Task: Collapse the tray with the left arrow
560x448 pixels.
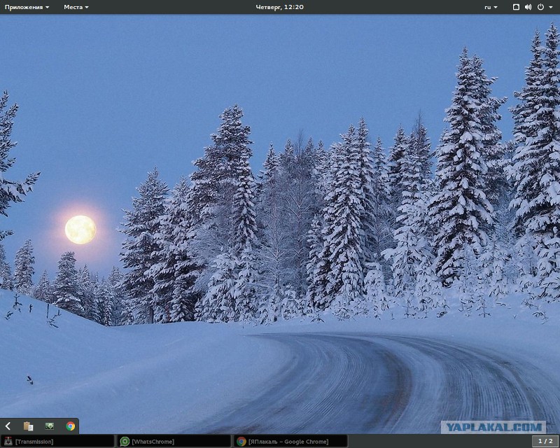Action: [8, 426]
